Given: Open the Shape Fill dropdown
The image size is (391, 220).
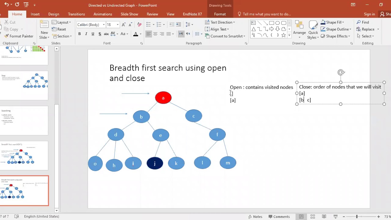Looking at the screenshot, I should pyautogui.click(x=332, y=22).
